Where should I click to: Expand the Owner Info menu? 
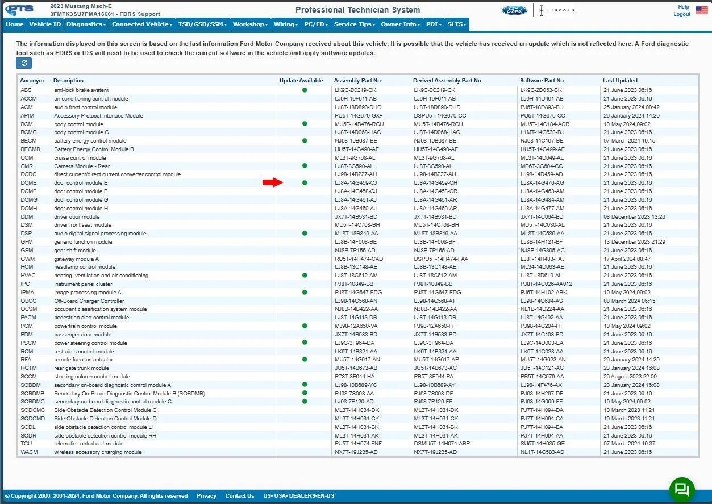pos(401,24)
